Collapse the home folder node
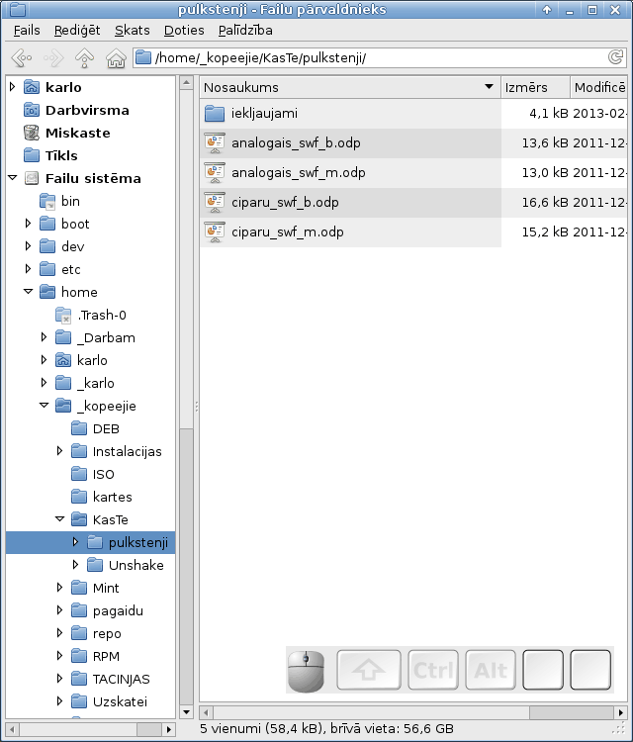 (29, 292)
